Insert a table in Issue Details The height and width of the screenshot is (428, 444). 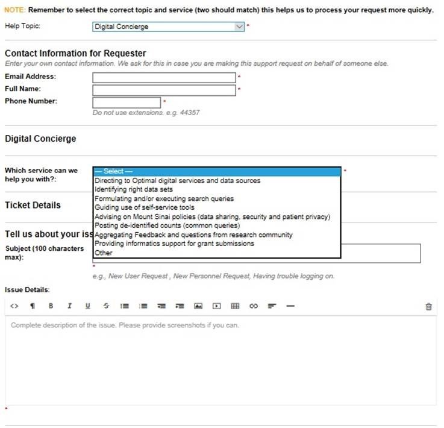[x=235, y=306]
